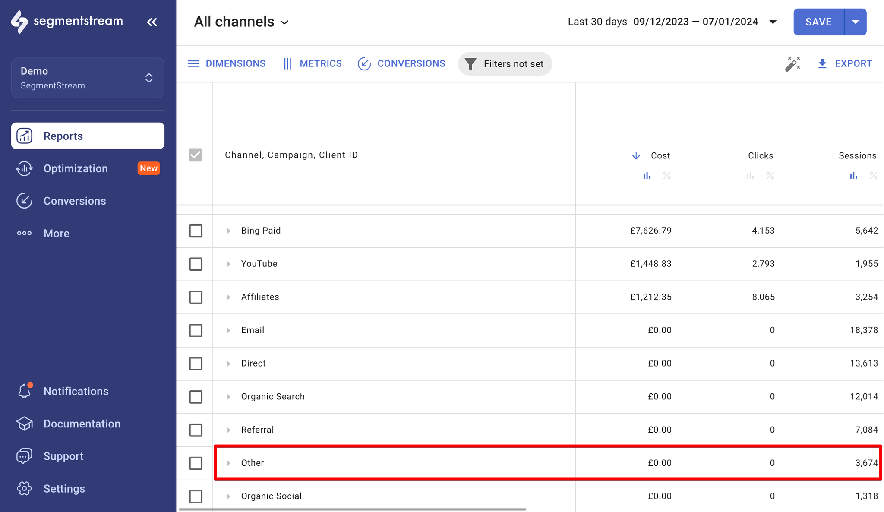Open Notifications bell in sidebar

[x=25, y=391]
